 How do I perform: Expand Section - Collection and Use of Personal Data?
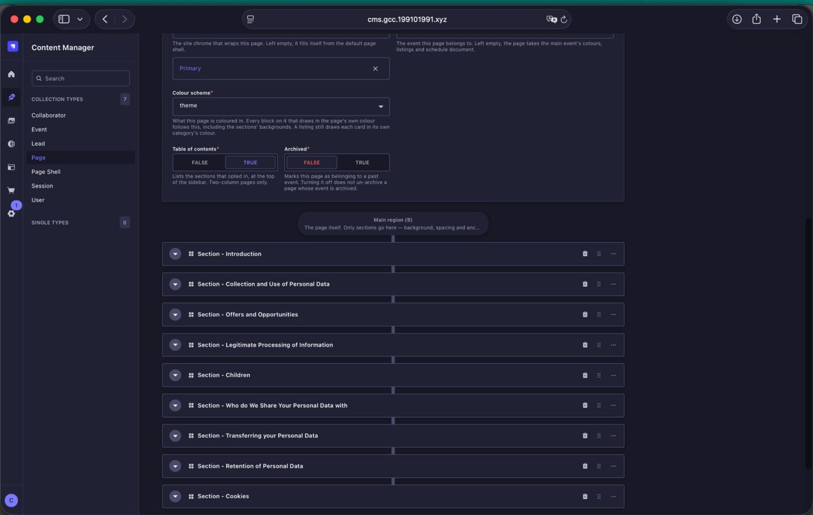pos(175,284)
